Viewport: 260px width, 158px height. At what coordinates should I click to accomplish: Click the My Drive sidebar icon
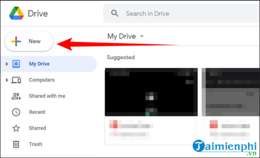pyautogui.click(x=16, y=64)
